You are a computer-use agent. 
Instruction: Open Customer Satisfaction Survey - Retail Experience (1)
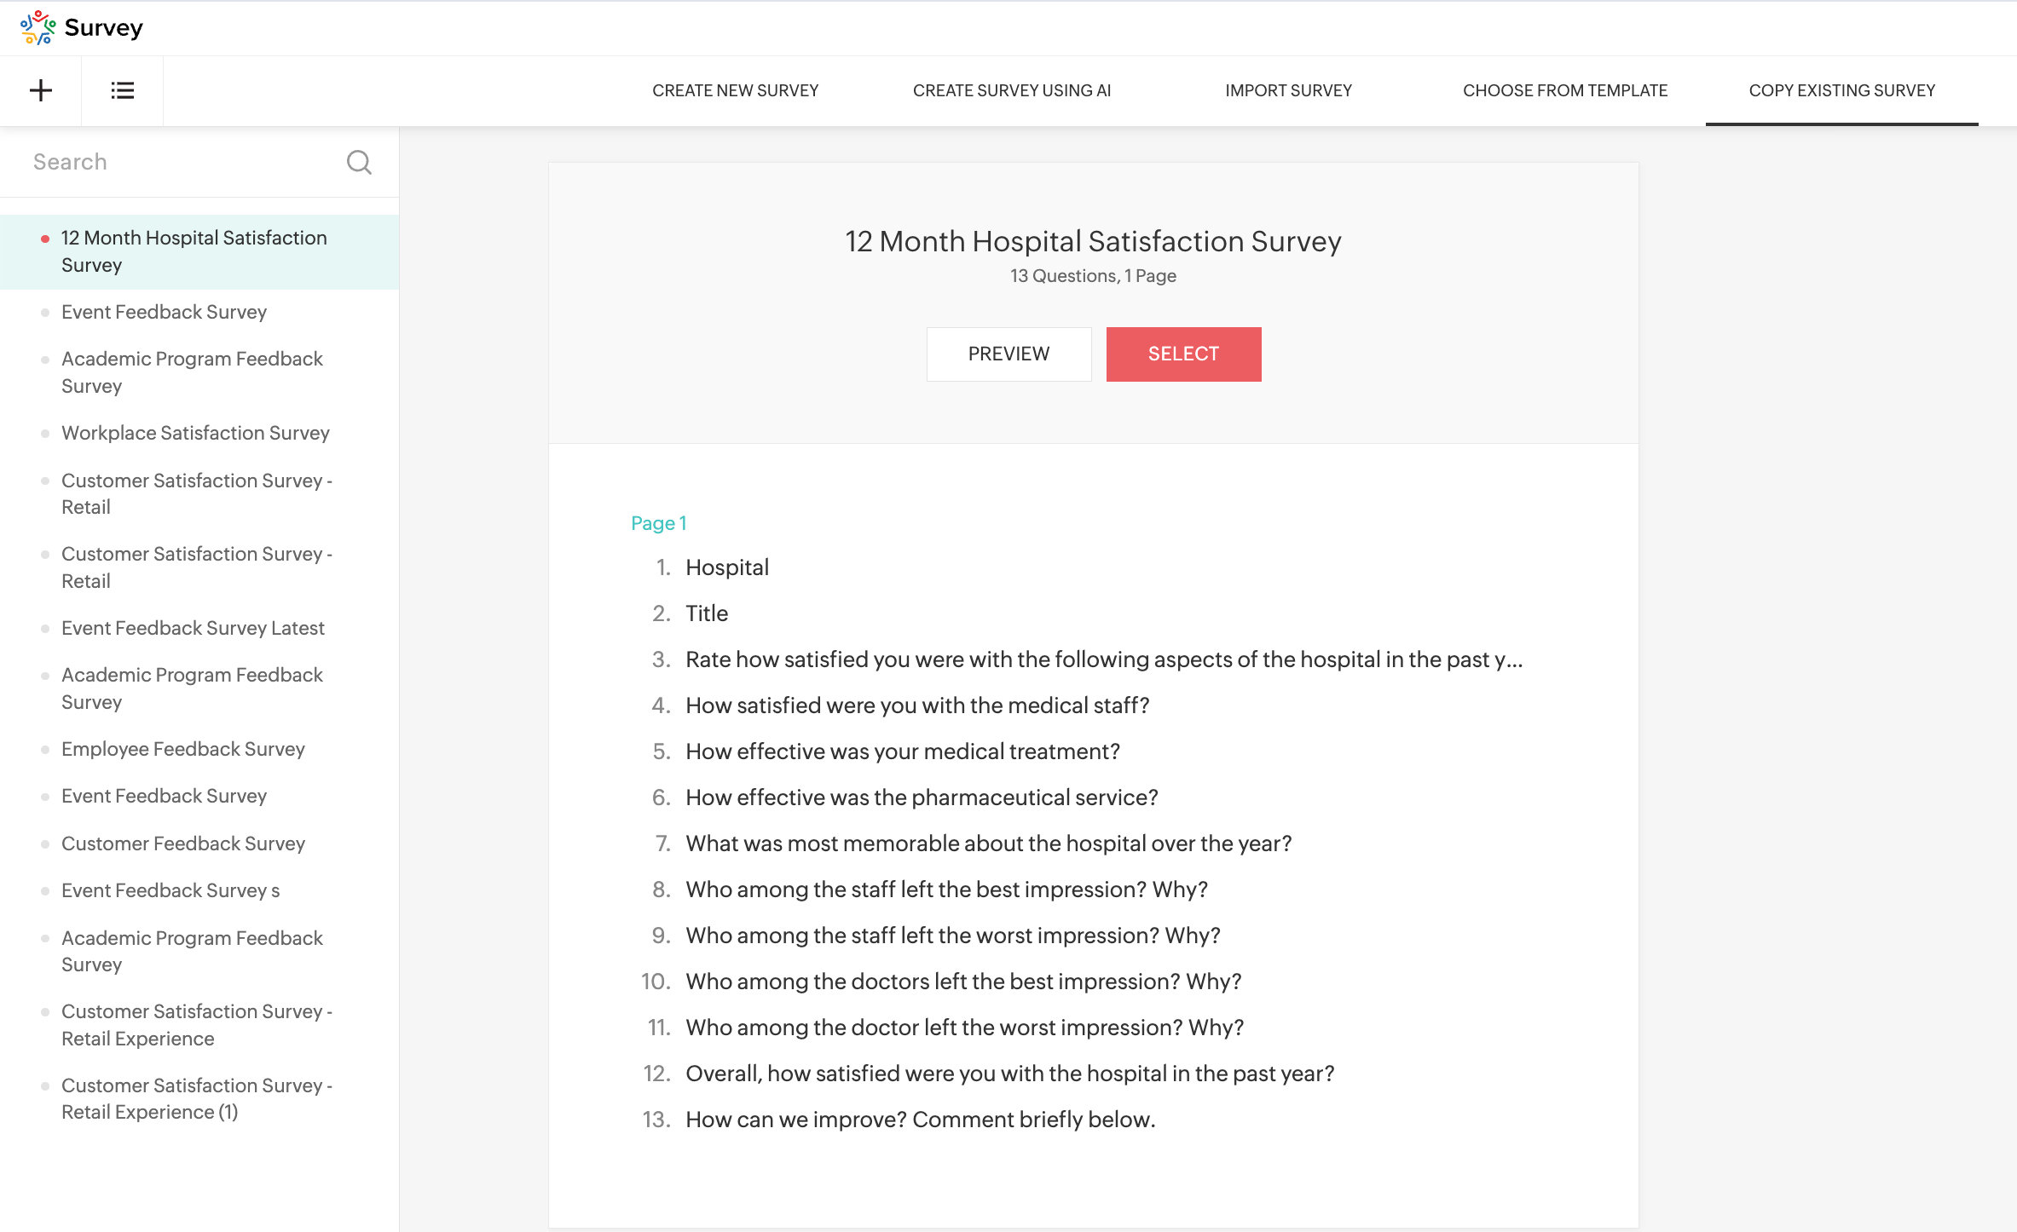tap(197, 1098)
